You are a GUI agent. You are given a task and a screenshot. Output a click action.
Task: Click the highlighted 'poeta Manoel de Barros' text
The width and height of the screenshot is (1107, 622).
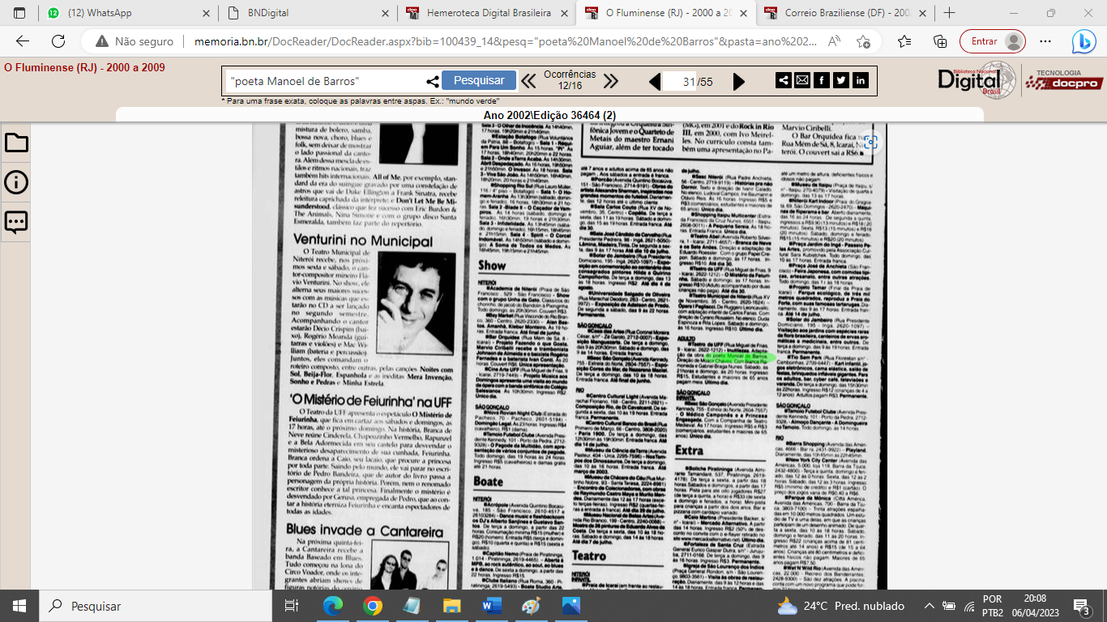pyautogui.click(x=736, y=356)
